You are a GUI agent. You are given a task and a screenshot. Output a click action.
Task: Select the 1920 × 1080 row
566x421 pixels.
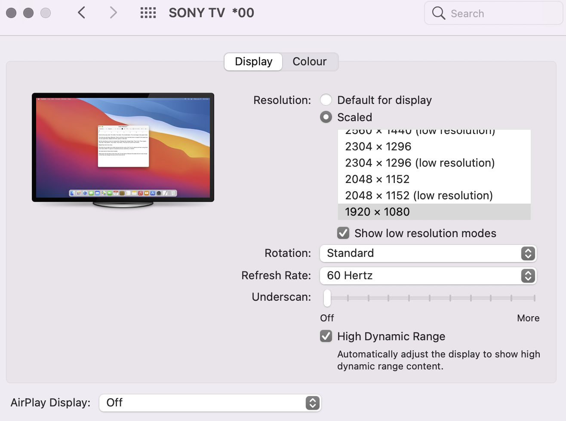tap(434, 212)
